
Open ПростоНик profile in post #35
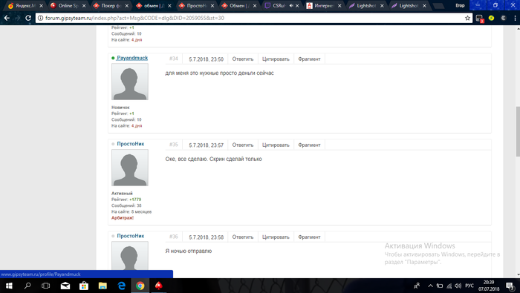[130, 144]
